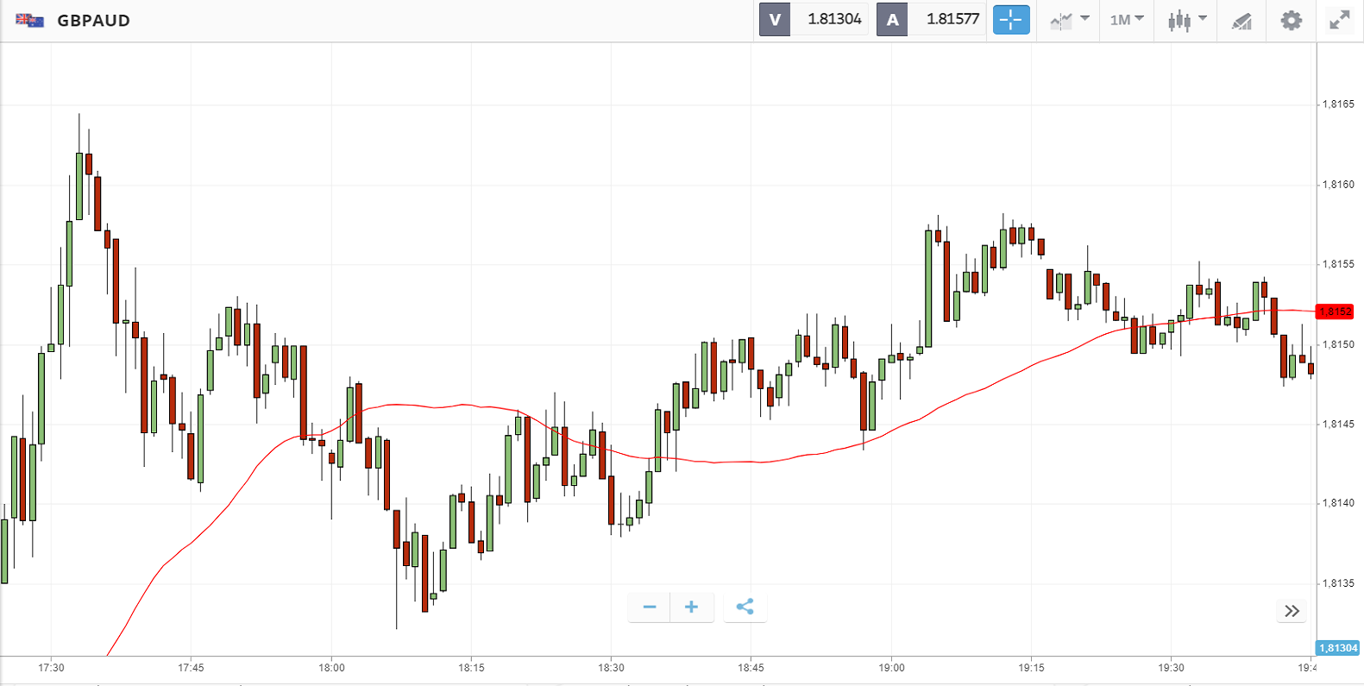Select the drawing tools pencil icon

[x=1241, y=21]
